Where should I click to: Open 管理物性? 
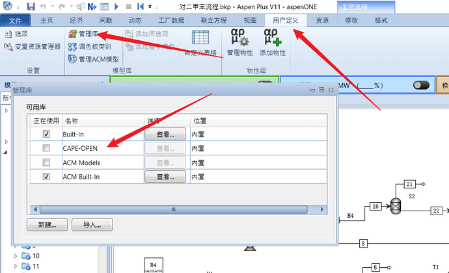tap(240, 42)
